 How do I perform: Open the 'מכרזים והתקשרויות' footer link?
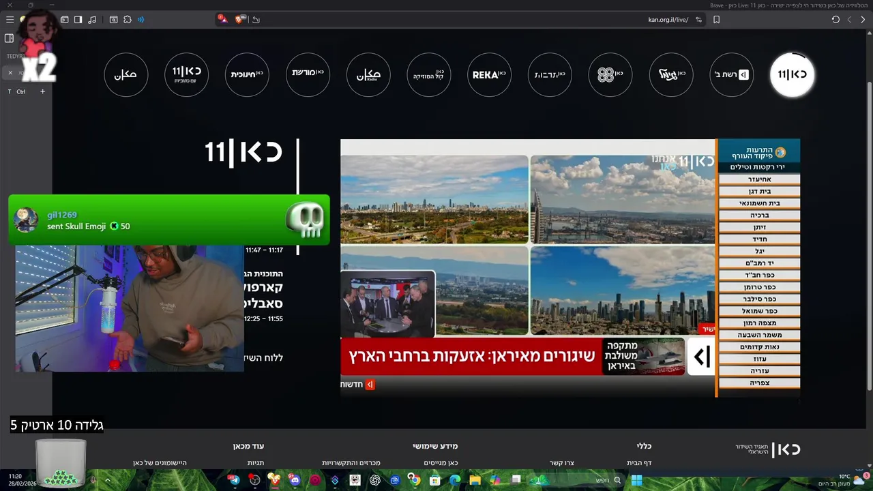pyautogui.click(x=351, y=463)
